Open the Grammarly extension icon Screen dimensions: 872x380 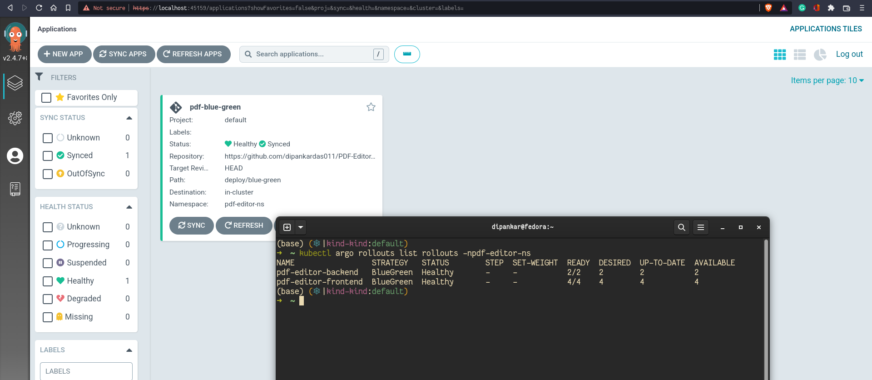click(802, 8)
